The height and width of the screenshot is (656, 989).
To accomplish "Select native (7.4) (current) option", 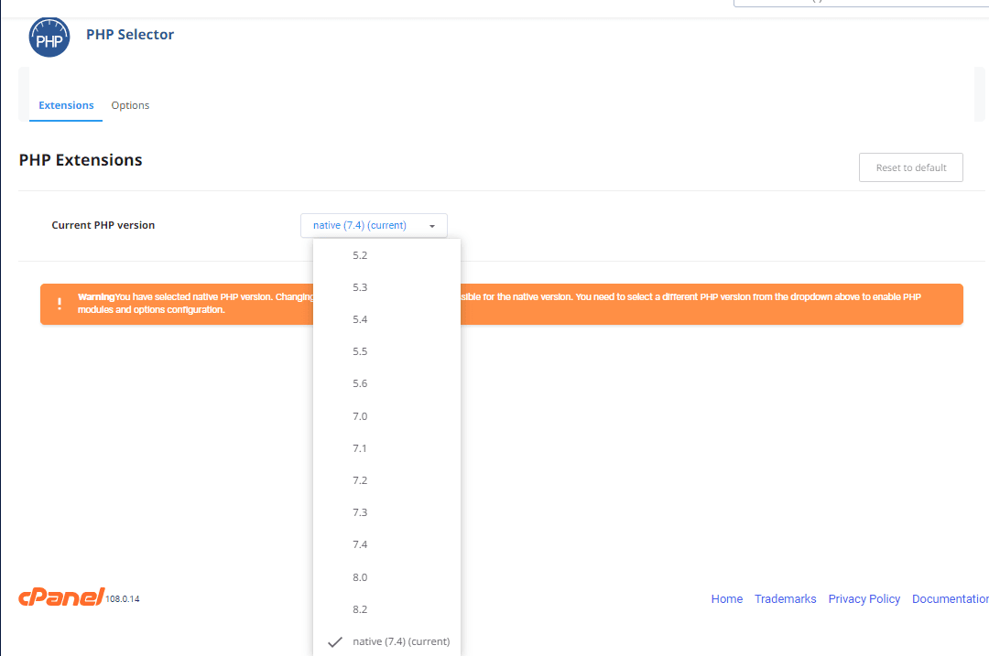I will [x=400, y=641].
